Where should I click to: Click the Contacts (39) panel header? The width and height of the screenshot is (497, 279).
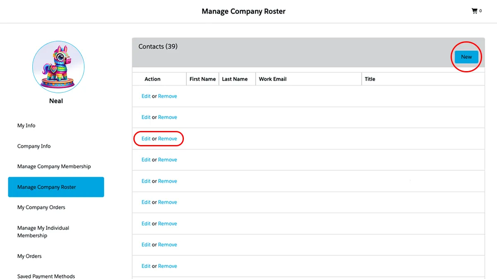(x=158, y=46)
